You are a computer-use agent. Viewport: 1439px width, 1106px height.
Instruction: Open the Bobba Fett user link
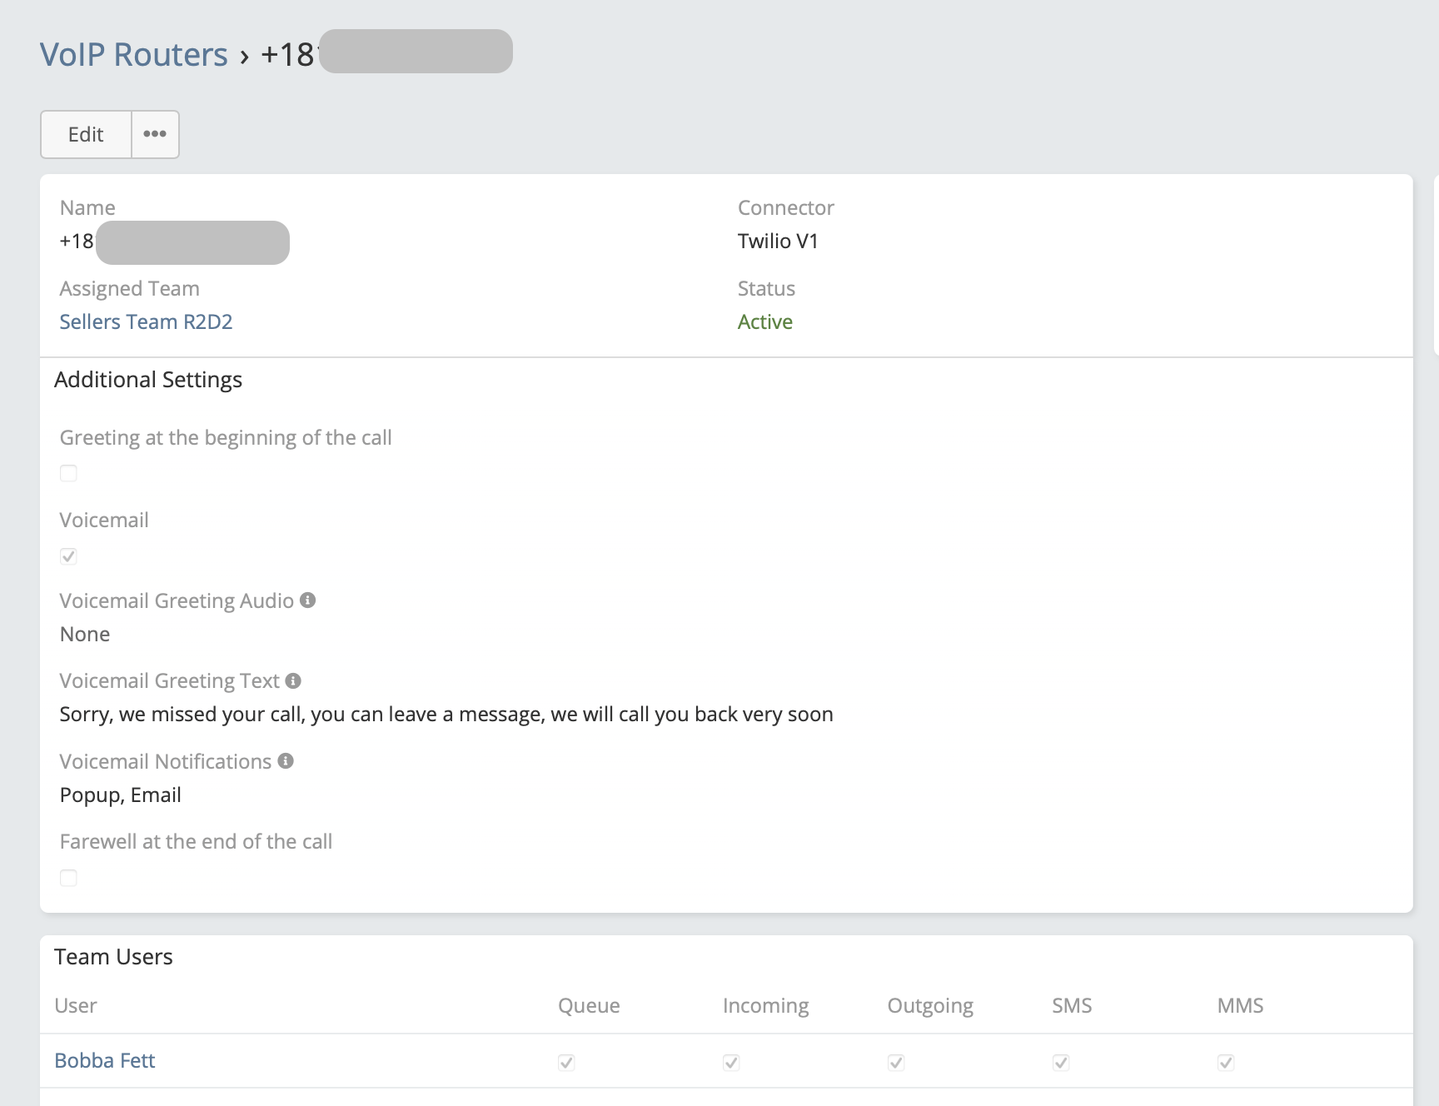[105, 1061]
